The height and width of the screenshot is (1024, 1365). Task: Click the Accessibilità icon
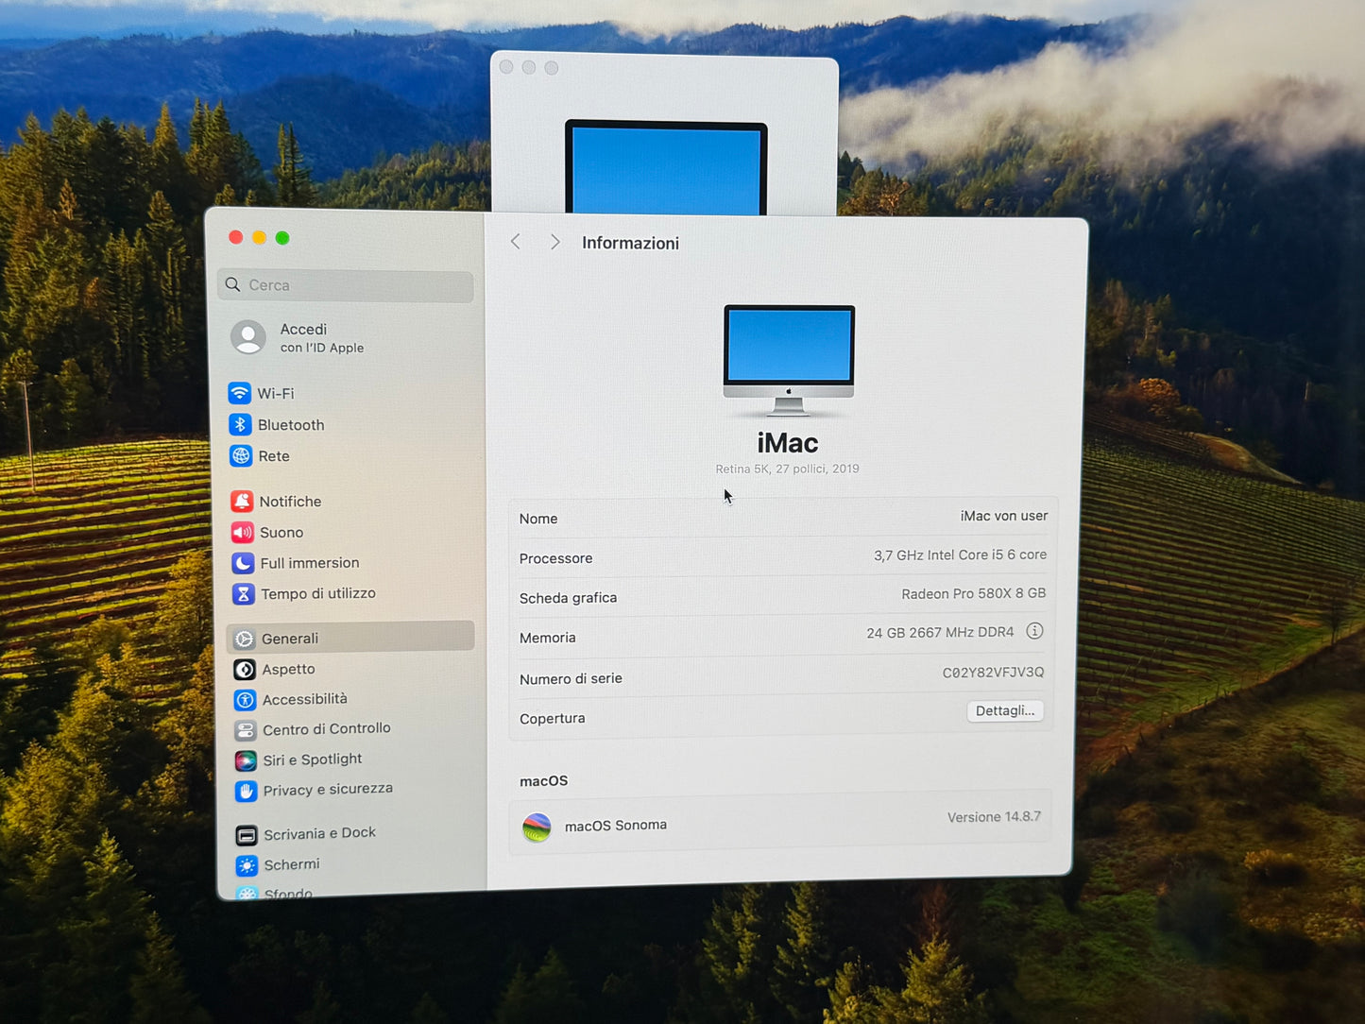pos(245,700)
